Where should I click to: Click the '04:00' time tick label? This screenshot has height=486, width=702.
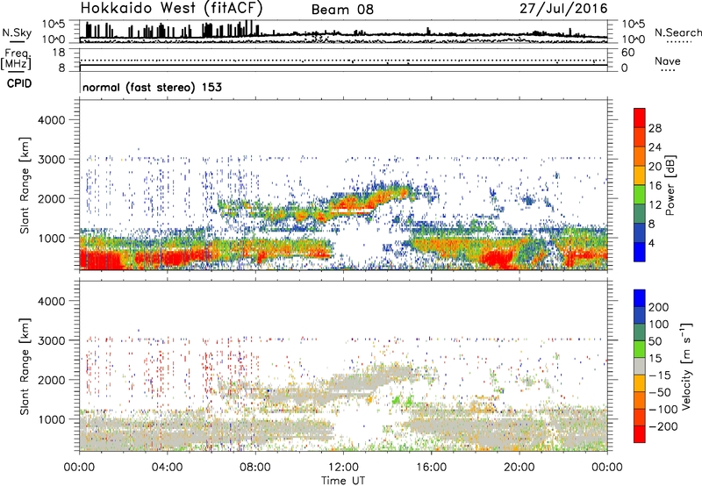(168, 468)
